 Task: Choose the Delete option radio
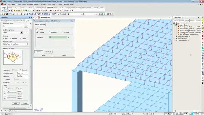tap(21, 38)
